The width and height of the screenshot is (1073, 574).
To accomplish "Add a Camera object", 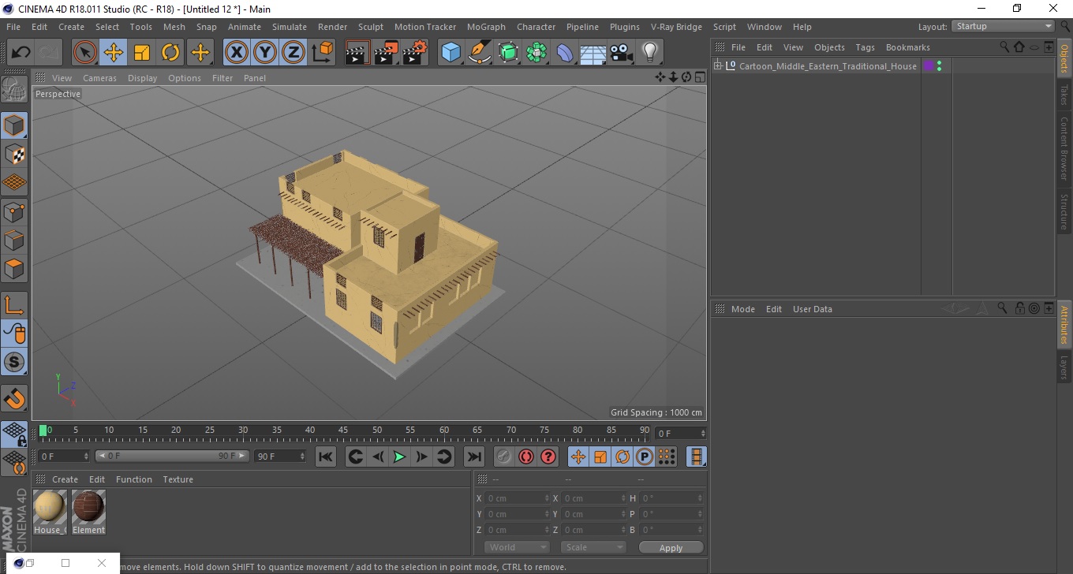I will (x=622, y=53).
